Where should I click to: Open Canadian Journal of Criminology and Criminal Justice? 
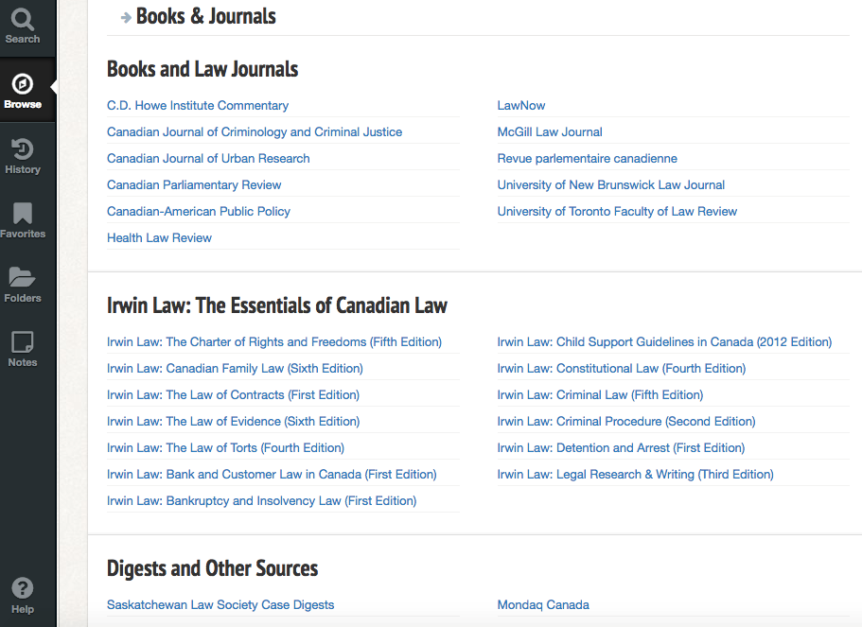pos(255,131)
